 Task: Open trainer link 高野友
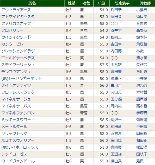(x=142, y=30)
